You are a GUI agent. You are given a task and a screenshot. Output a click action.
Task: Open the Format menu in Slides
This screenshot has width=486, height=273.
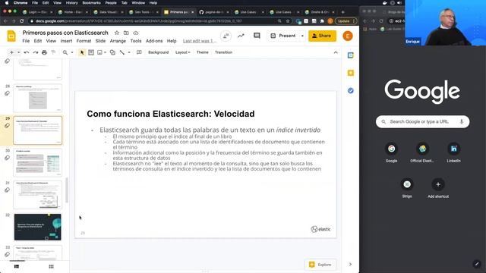coord(84,41)
